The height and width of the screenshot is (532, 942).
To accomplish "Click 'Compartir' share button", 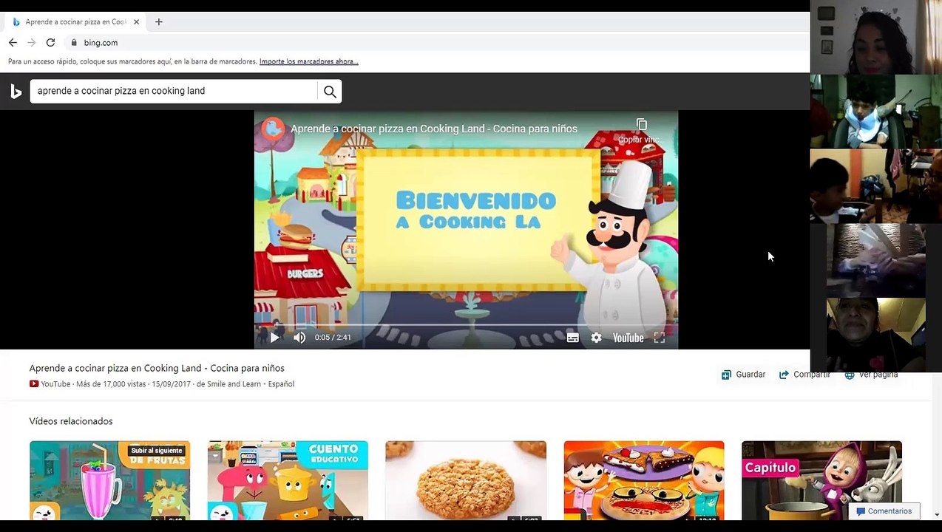I will [x=804, y=375].
